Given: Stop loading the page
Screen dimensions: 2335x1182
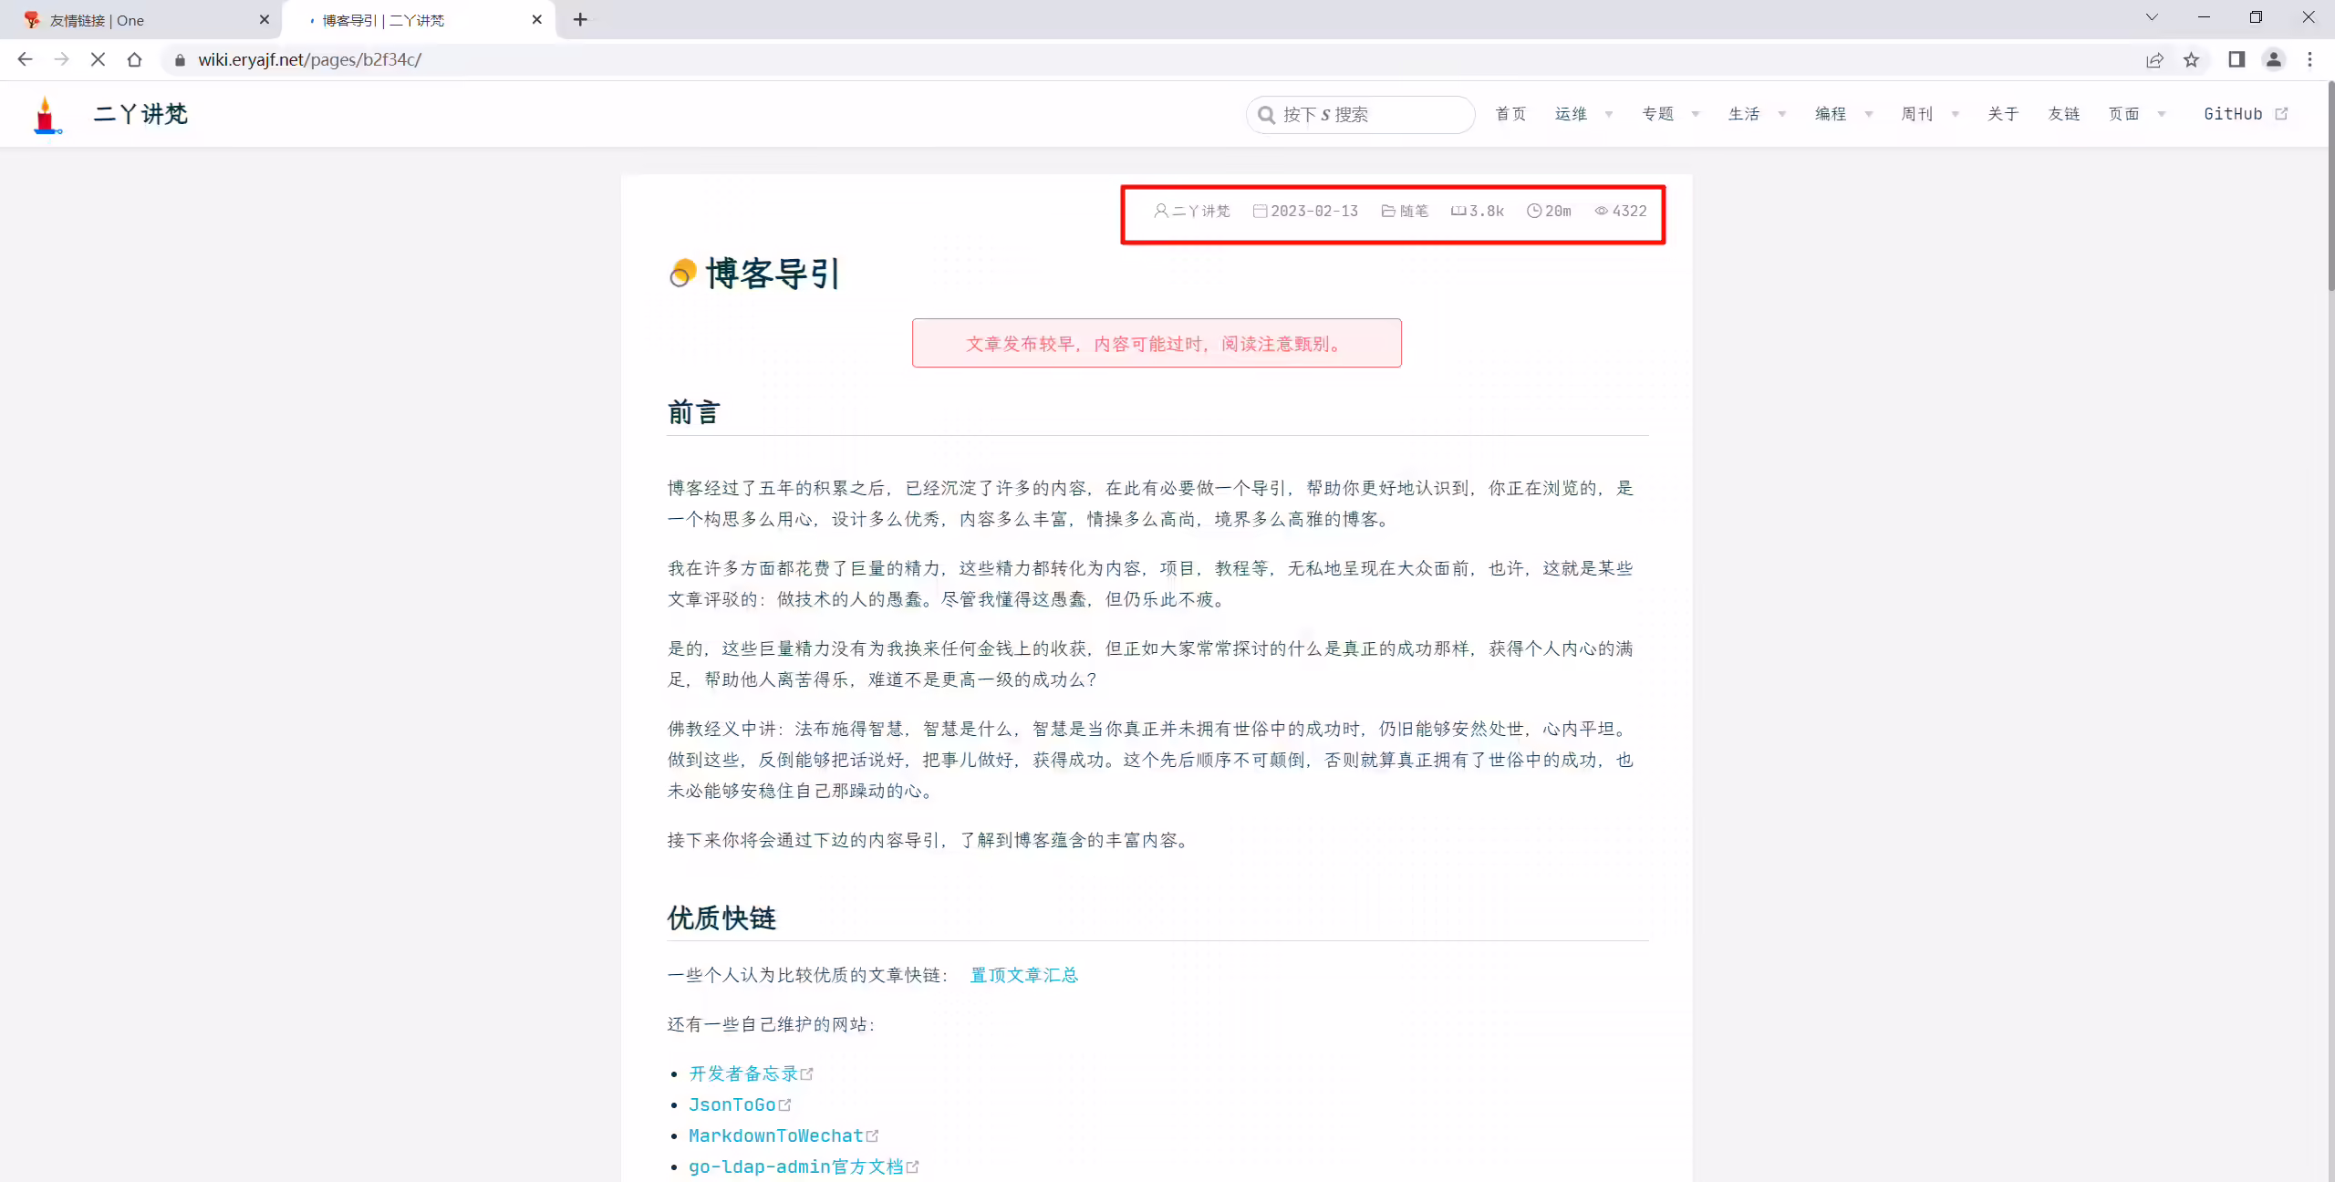Looking at the screenshot, I should click(x=99, y=59).
